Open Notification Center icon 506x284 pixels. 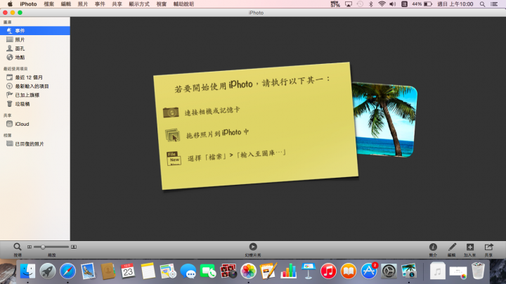[494, 4]
